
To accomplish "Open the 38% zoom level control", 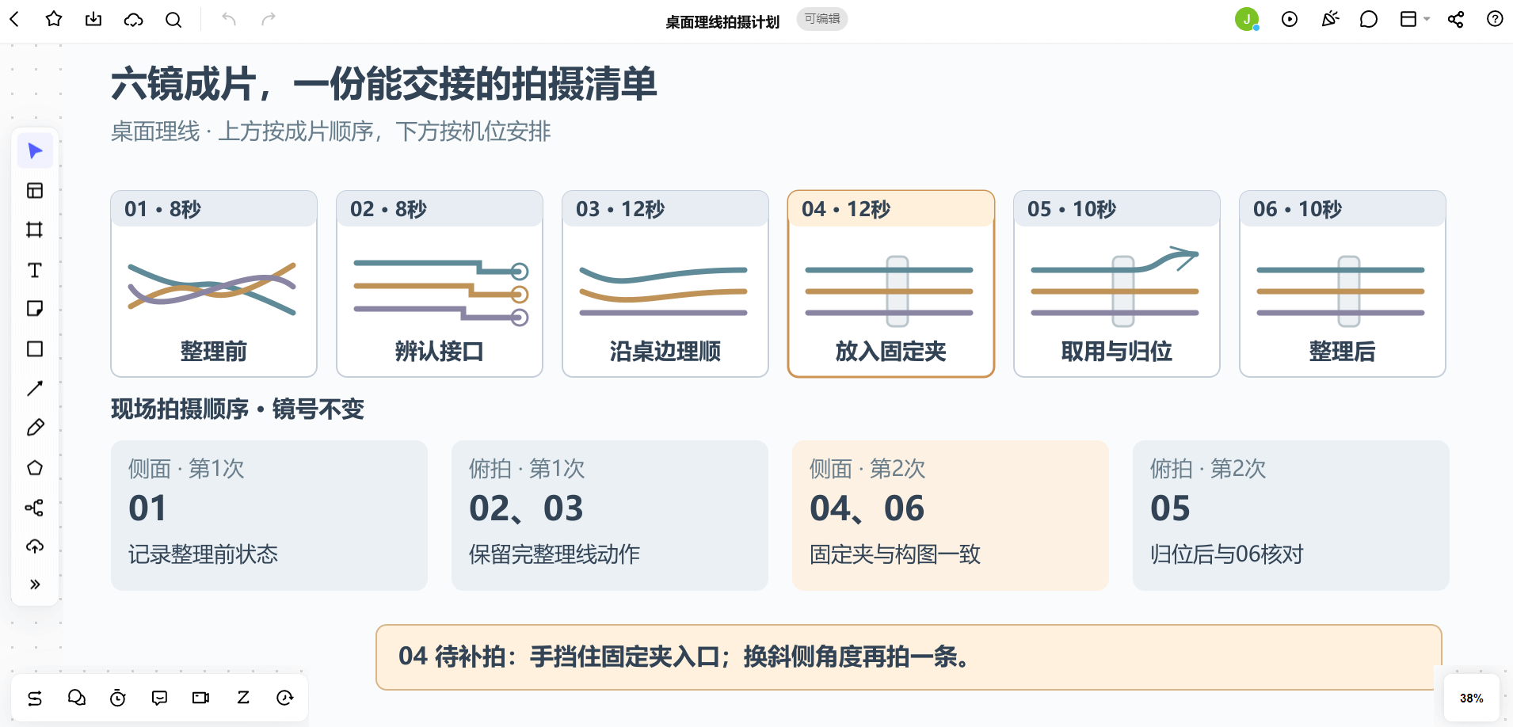I will point(1472,698).
